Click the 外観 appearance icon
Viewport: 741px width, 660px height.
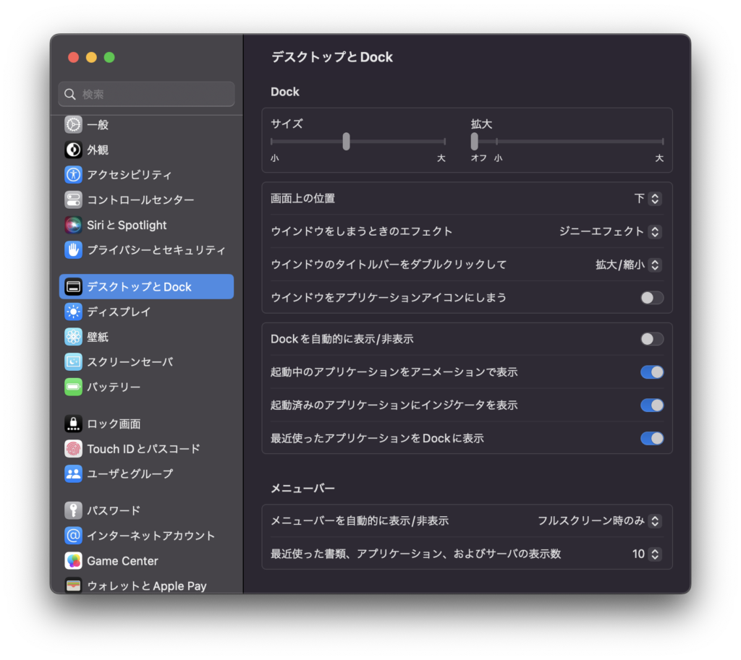point(73,150)
